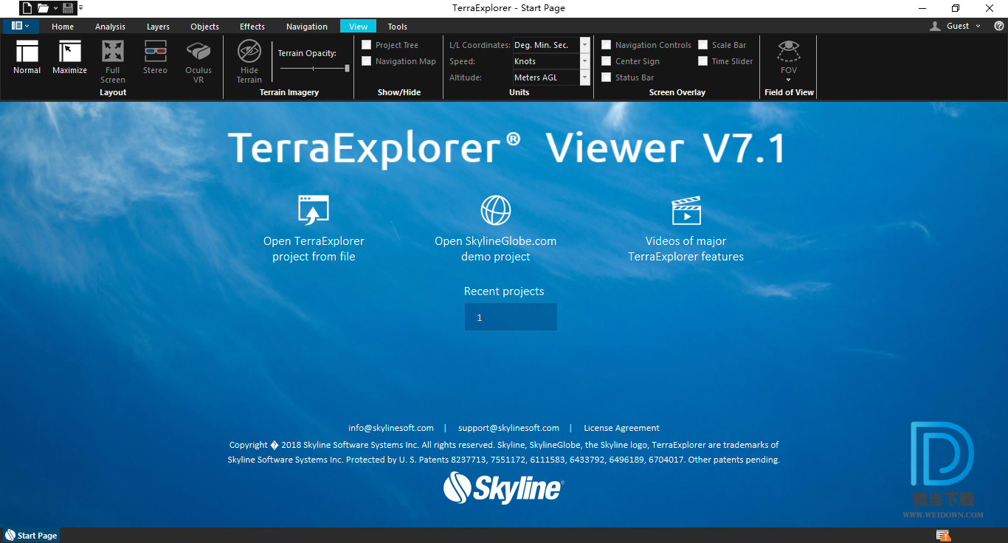Click the new document icon in title bar
This screenshot has width=1008, height=543.
coord(26,8)
